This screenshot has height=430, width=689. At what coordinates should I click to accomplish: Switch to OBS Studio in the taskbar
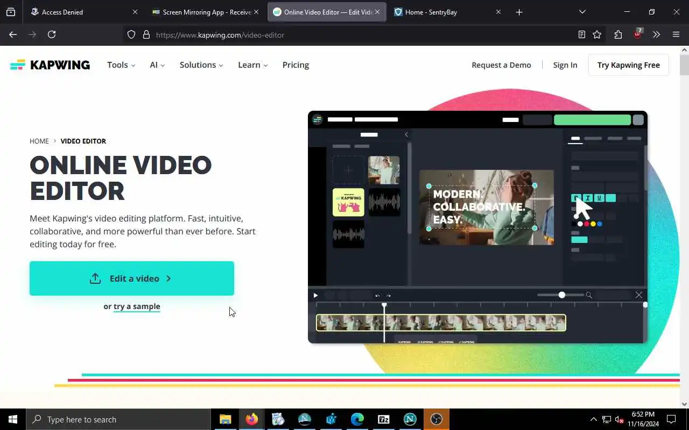437,419
